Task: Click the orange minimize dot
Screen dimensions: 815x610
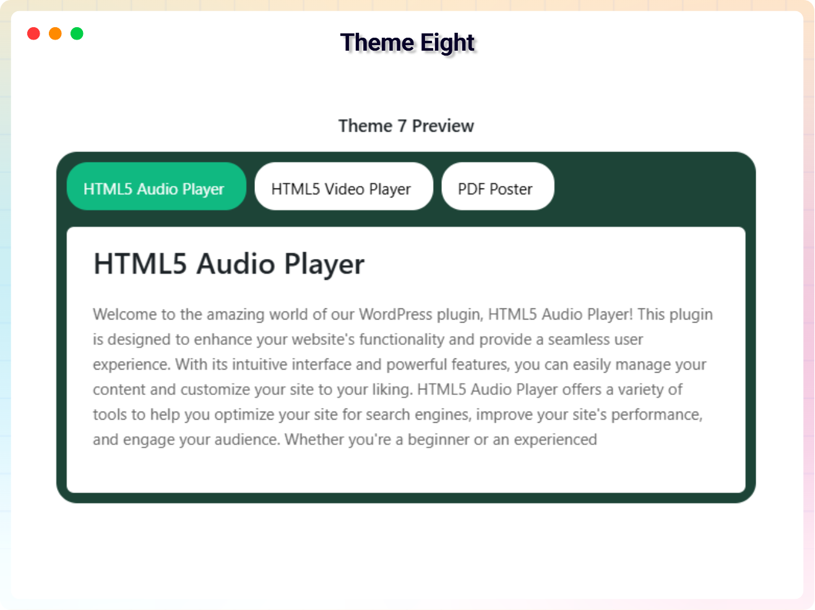Action: point(55,33)
